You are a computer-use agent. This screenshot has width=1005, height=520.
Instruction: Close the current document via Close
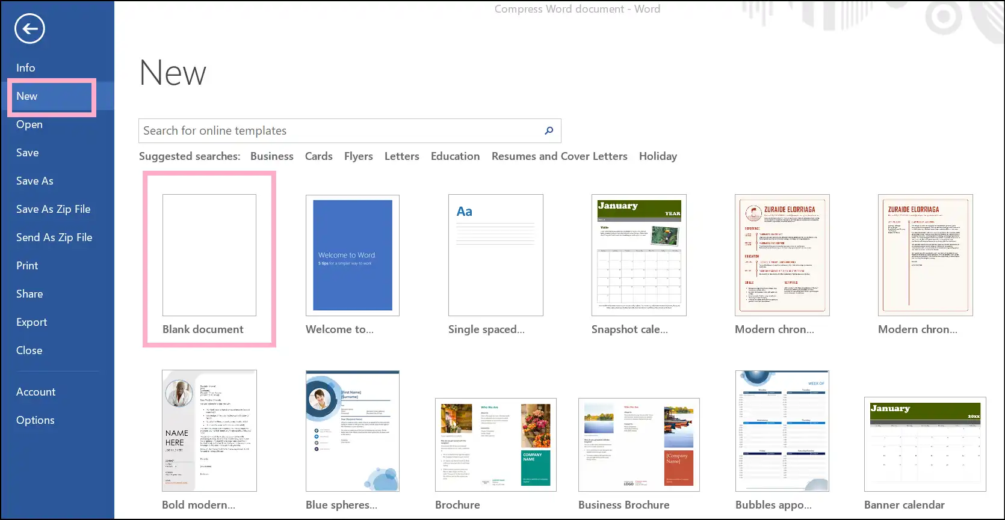click(29, 350)
